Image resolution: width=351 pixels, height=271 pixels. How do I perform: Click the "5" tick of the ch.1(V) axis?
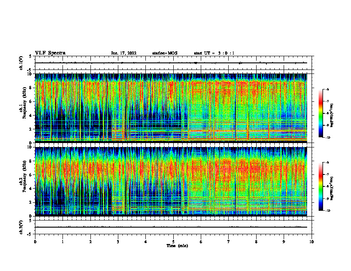click(31, 56)
